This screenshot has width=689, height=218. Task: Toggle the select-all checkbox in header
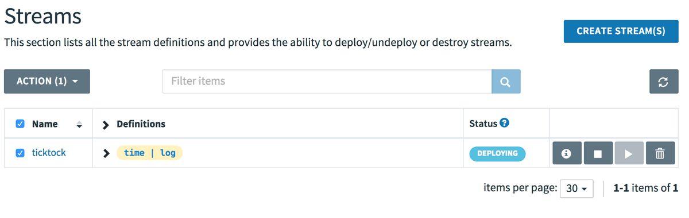coord(20,124)
